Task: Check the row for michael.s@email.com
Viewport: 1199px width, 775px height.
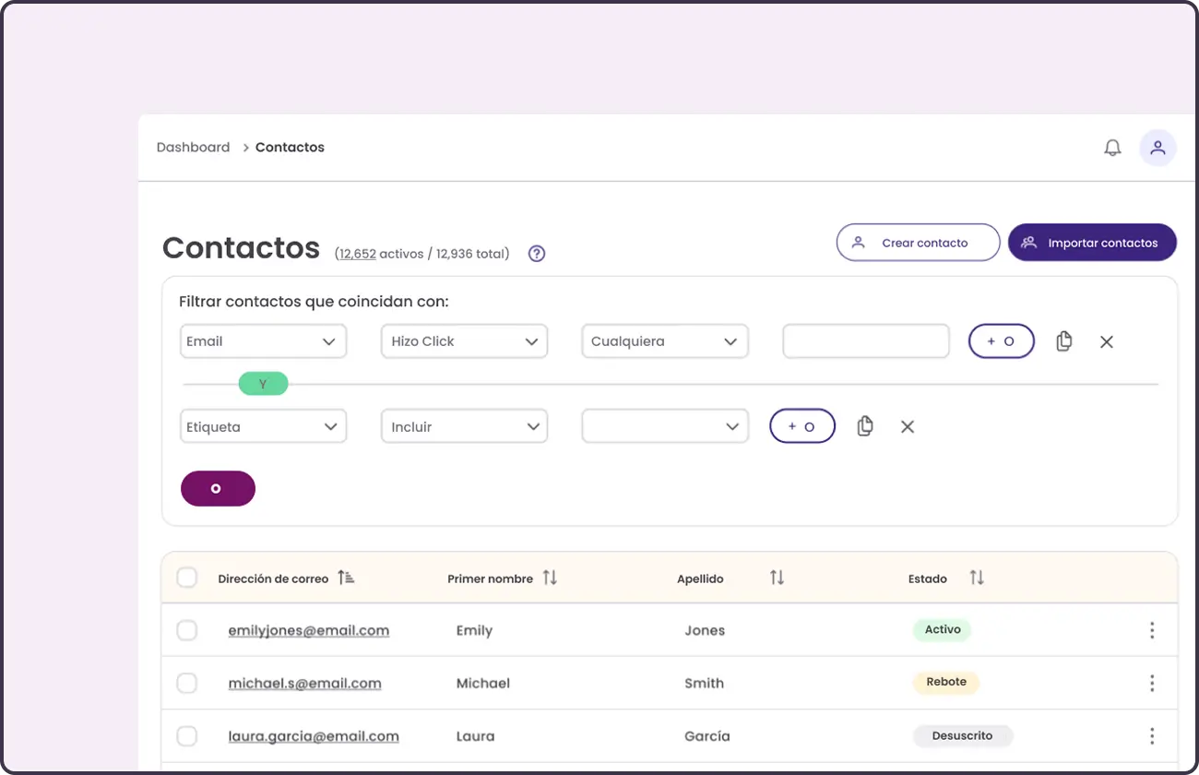Action: pos(187,683)
